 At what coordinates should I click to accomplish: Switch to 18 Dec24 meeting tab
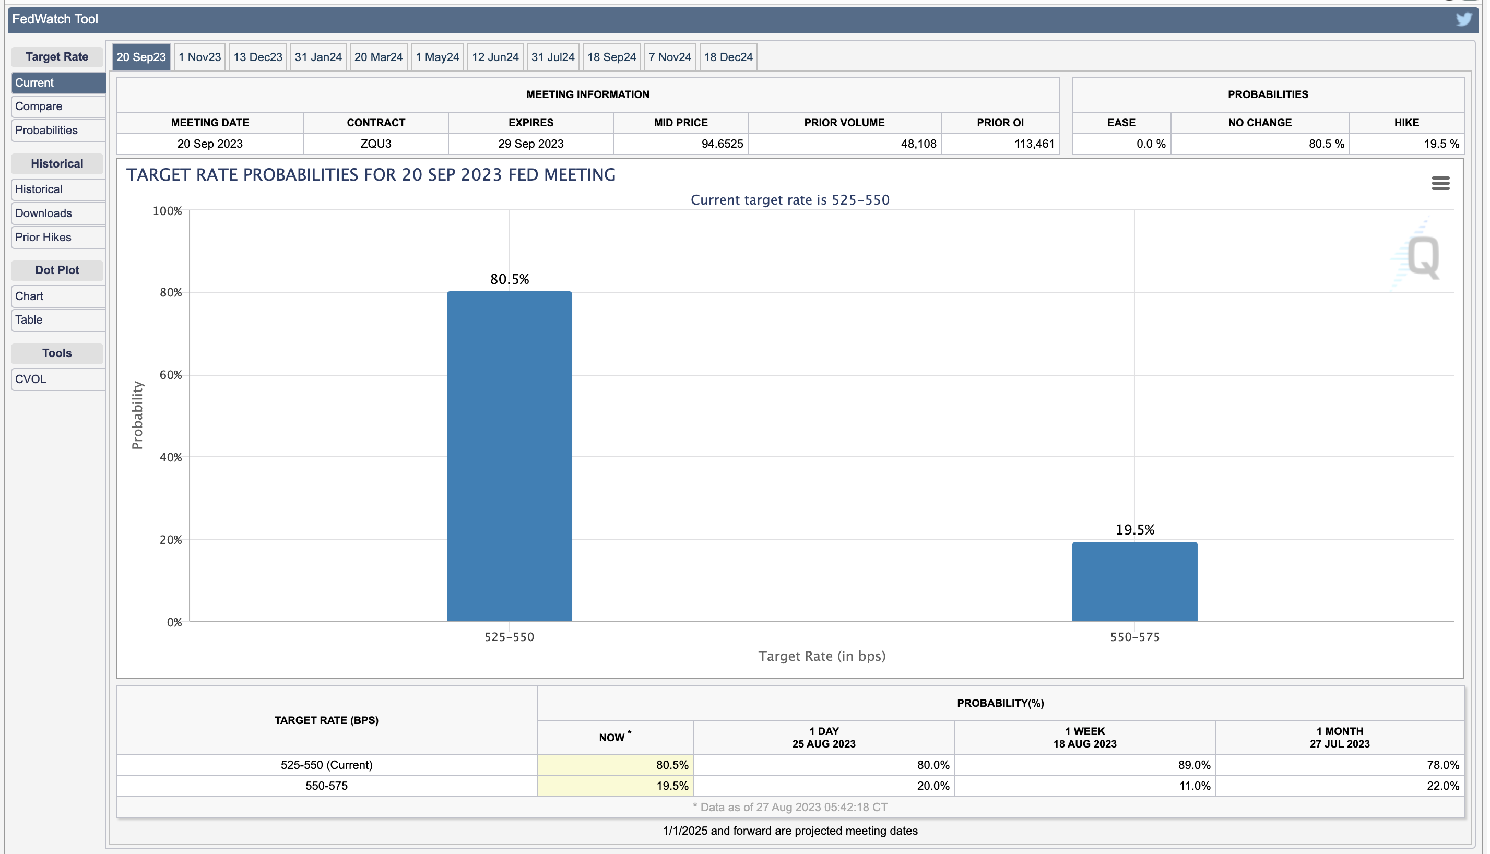[727, 57]
